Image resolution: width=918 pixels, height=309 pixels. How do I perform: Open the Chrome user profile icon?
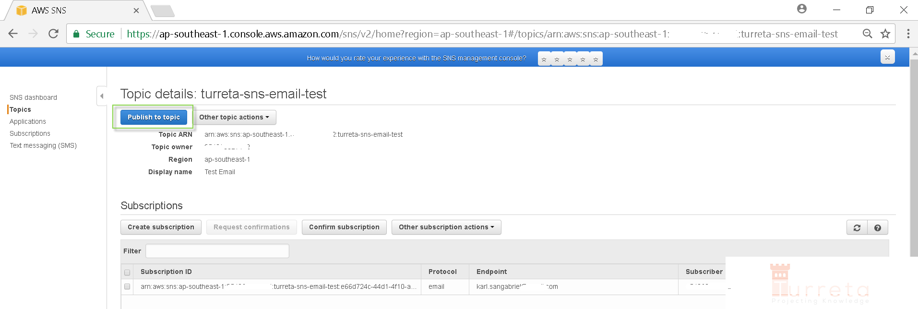[802, 9]
